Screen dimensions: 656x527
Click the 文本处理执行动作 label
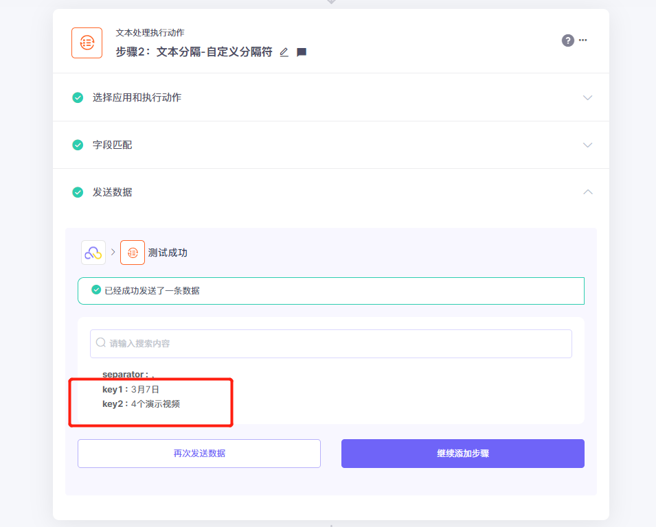pos(150,33)
